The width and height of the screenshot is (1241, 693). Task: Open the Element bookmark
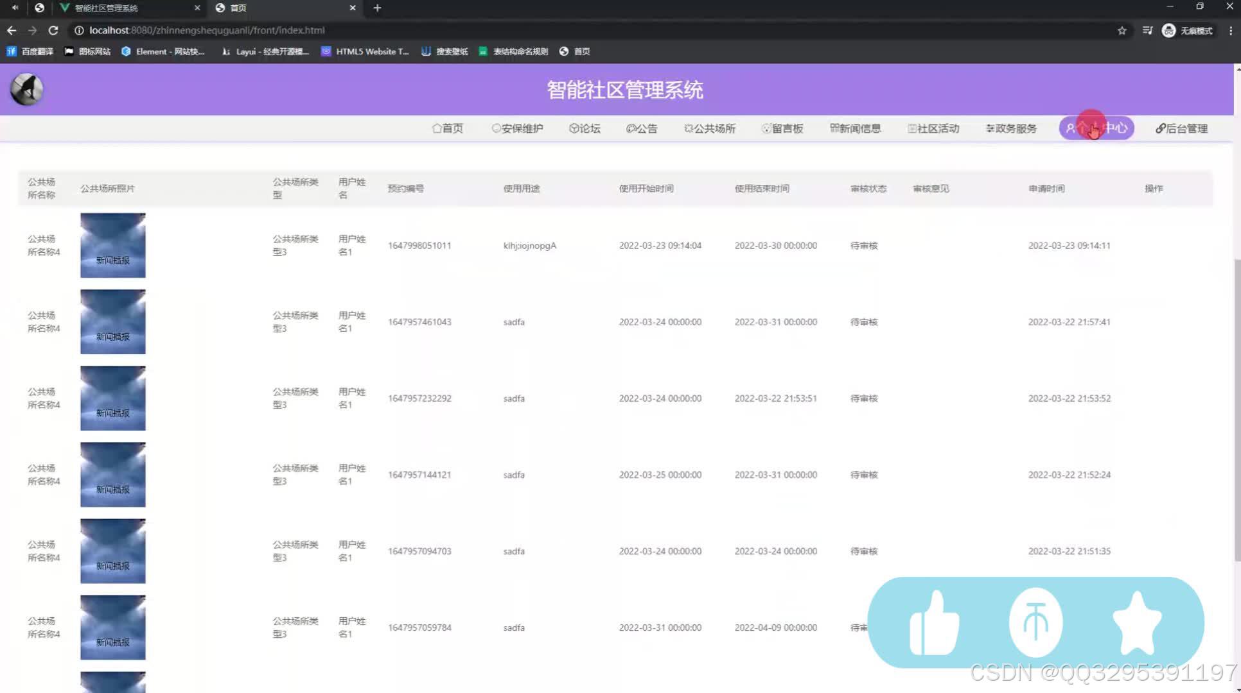pos(163,51)
